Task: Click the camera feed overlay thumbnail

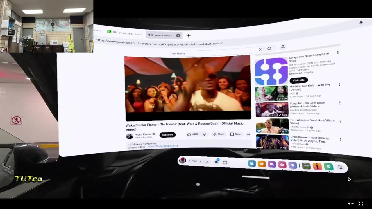Action: pyautogui.click(x=46, y=26)
